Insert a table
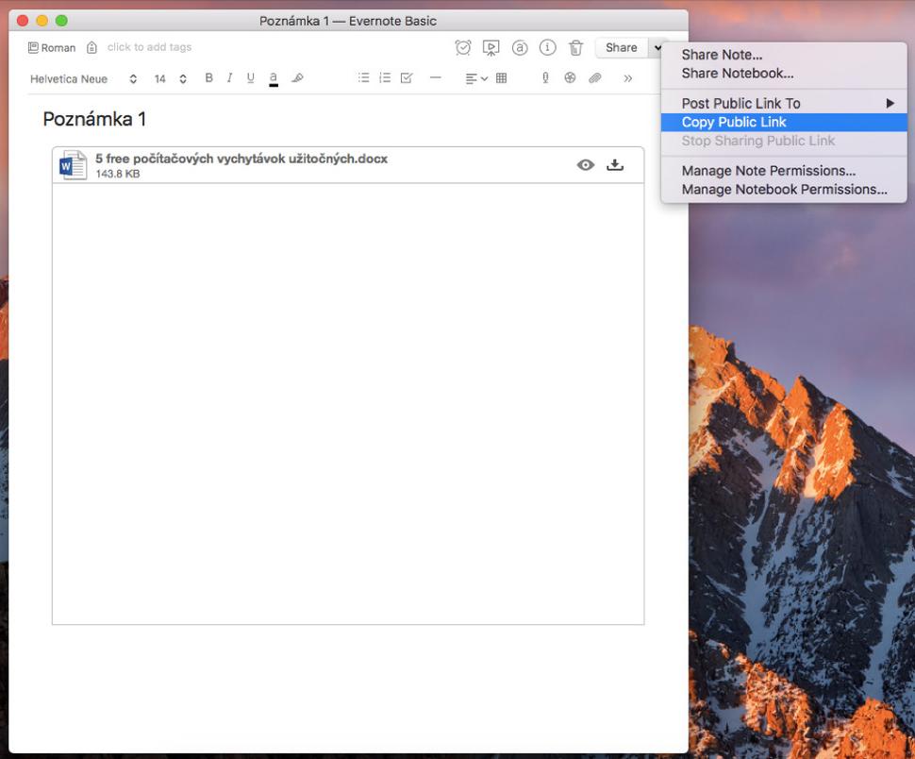The image size is (915, 759). point(501,77)
